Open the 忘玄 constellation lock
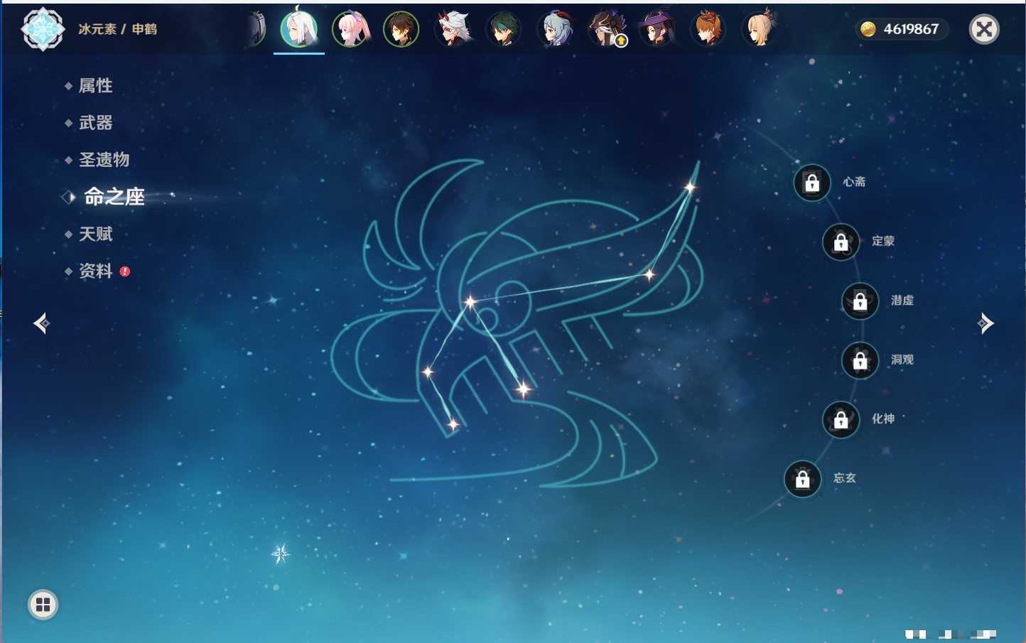The height and width of the screenshot is (643, 1026). coord(803,479)
